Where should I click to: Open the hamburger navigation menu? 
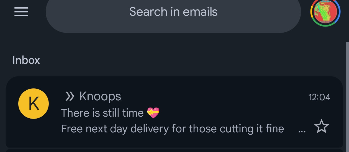point(21,12)
